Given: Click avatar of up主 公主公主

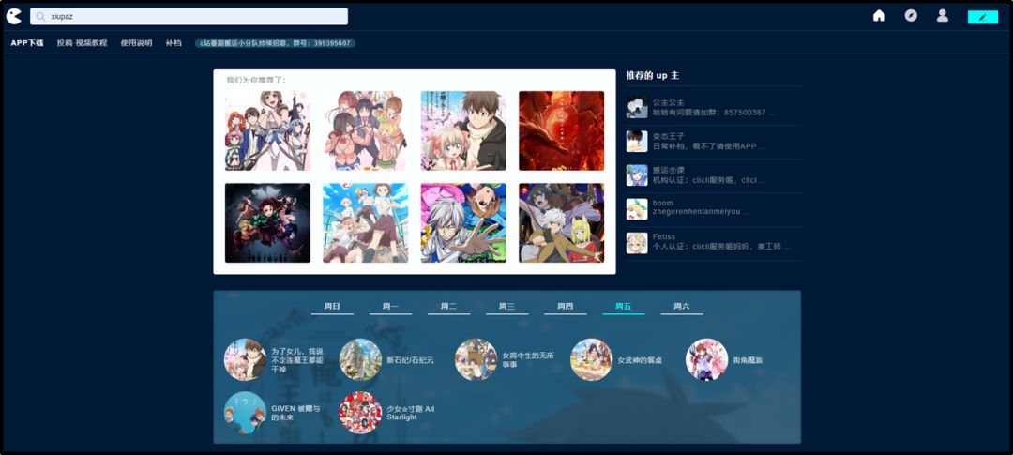Looking at the screenshot, I should pyautogui.click(x=636, y=107).
